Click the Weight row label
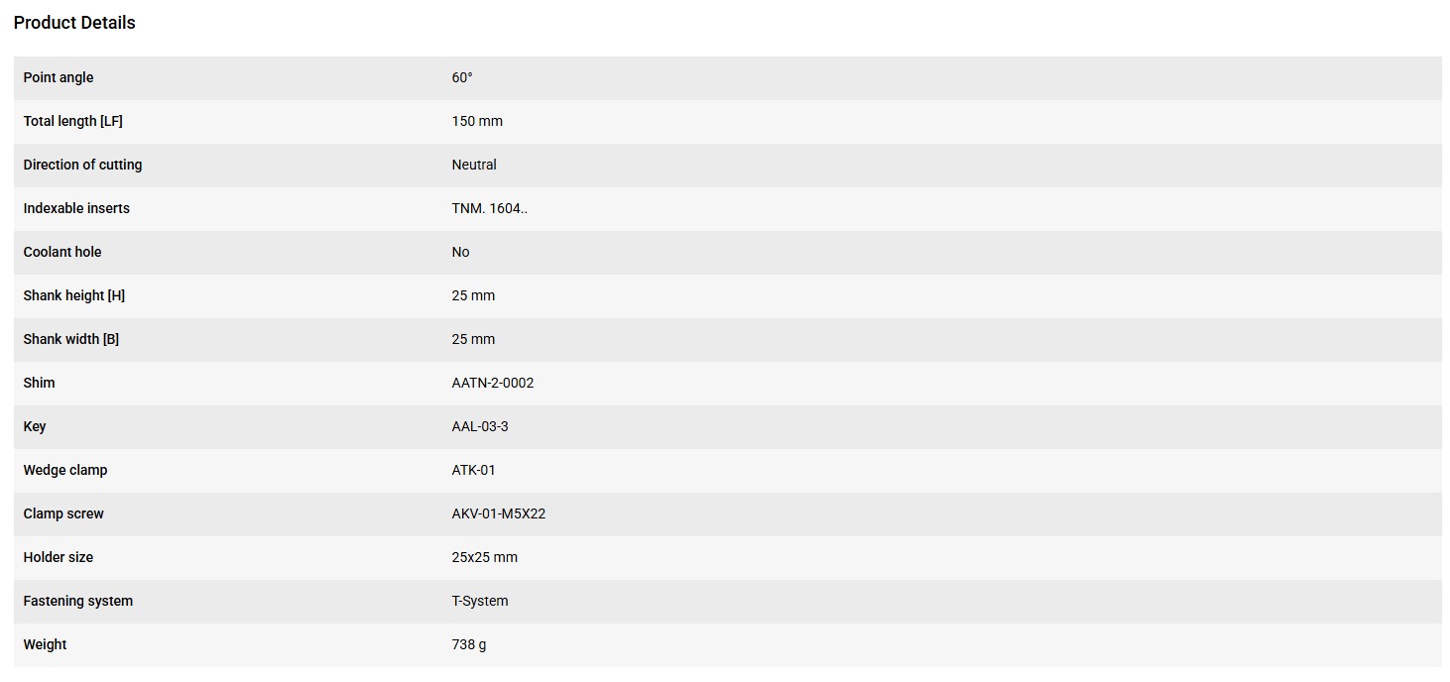Screen dimensions: 1450x682 (x=46, y=644)
